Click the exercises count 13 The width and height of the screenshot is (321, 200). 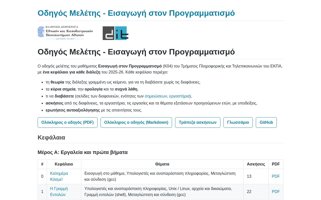pyautogui.click(x=249, y=176)
